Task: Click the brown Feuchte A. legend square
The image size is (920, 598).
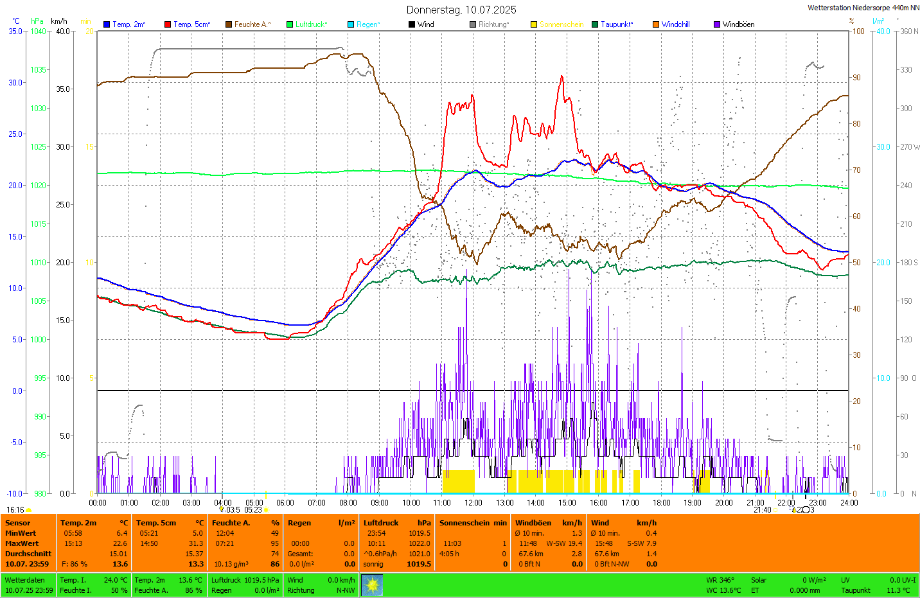Action: (229, 24)
